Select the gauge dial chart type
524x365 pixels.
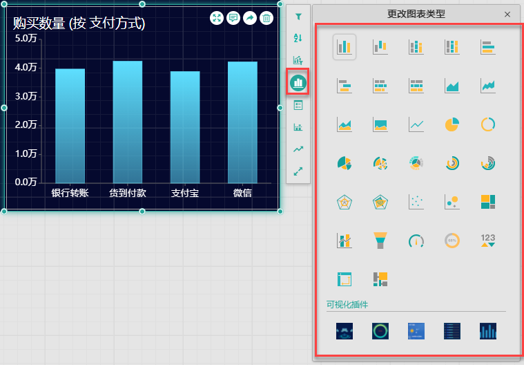[x=416, y=241]
